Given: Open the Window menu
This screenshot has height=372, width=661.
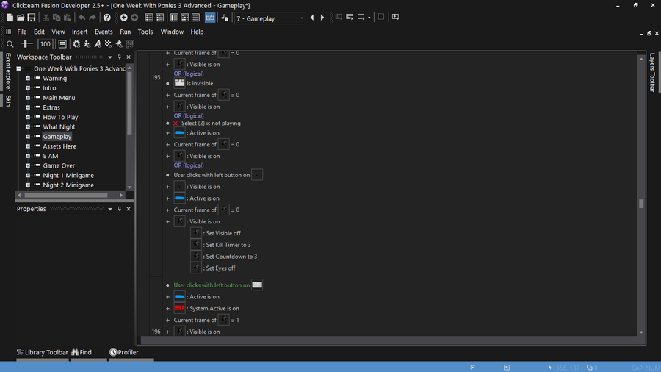Looking at the screenshot, I should (x=172, y=32).
